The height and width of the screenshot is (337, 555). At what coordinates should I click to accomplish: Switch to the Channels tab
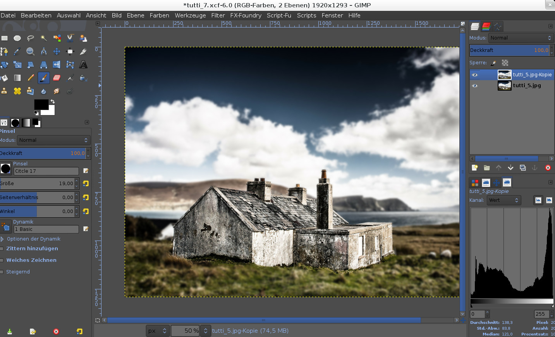[x=486, y=26]
